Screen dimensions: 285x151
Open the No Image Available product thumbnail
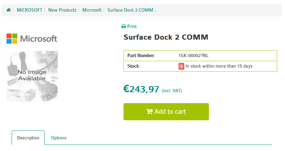coord(32,76)
